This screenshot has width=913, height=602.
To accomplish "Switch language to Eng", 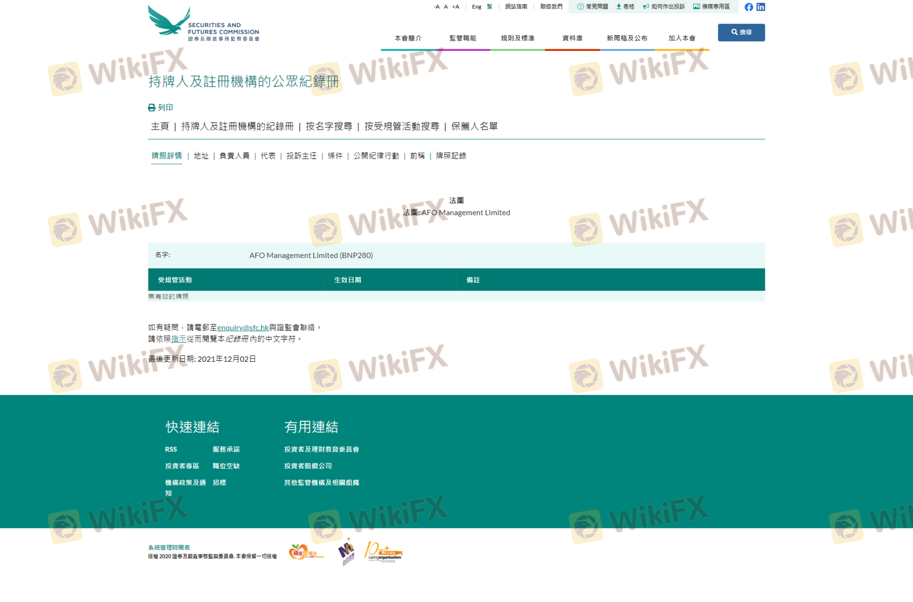I will pyautogui.click(x=476, y=7).
